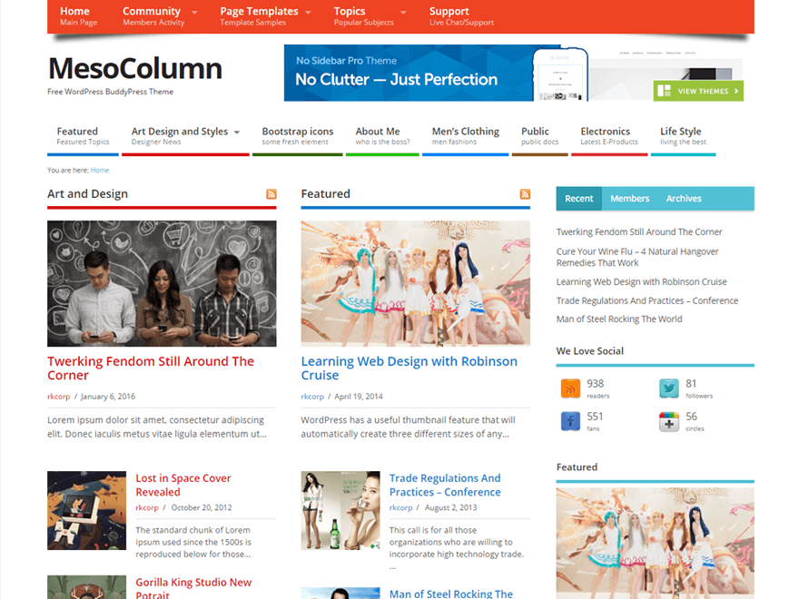Open the Trade Regulations And Practices article link
This screenshot has height=599, width=799.
pyautogui.click(x=445, y=485)
